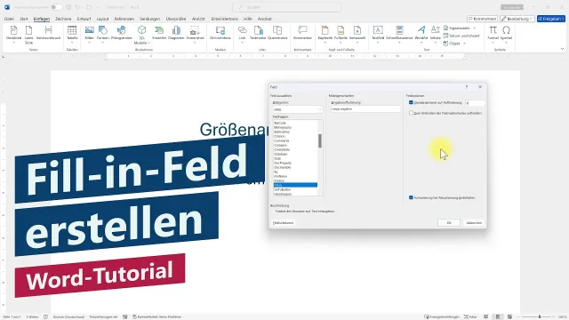The height and width of the screenshot is (320, 569).
Task: Click the Kopfzeile header icon
Action: [325, 30]
